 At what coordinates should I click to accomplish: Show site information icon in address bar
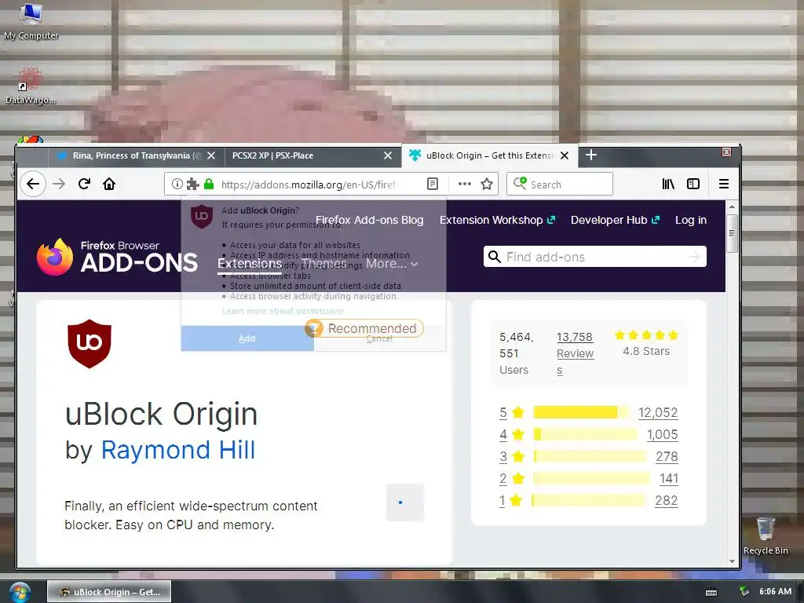point(177,184)
